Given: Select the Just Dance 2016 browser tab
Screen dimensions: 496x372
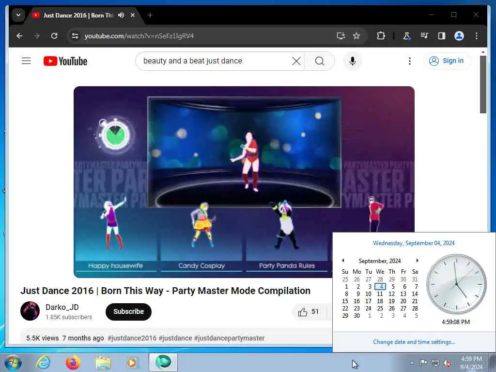Looking at the screenshot, I should click(x=77, y=15).
